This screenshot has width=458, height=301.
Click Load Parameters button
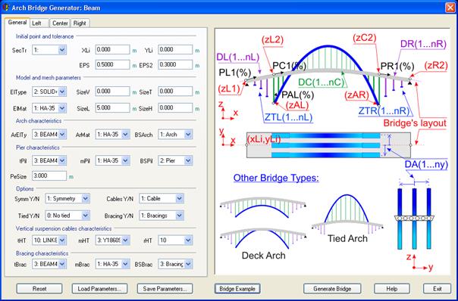click(x=99, y=289)
